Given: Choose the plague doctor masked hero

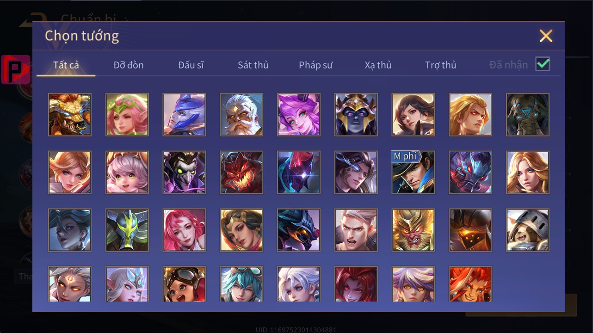Looking at the screenshot, I should coord(184,173).
